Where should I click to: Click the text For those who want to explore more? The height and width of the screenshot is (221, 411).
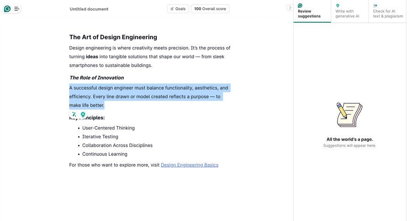[x=109, y=165]
